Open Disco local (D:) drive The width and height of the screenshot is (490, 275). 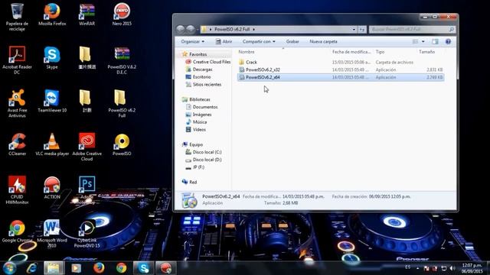click(x=204, y=160)
